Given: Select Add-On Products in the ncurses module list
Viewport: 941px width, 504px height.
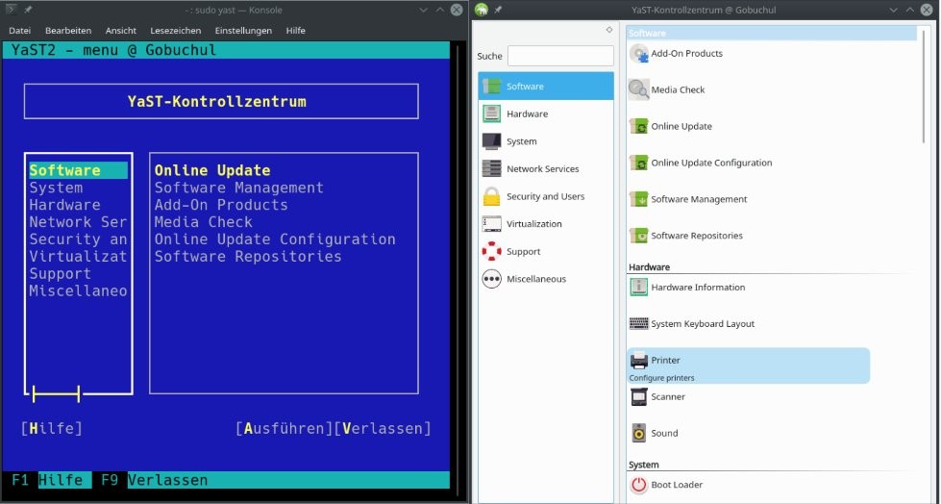Looking at the screenshot, I should coord(221,205).
